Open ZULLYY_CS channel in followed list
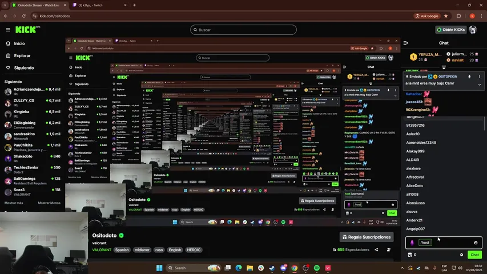Viewport: 487px width, 274px height. tap(33, 102)
